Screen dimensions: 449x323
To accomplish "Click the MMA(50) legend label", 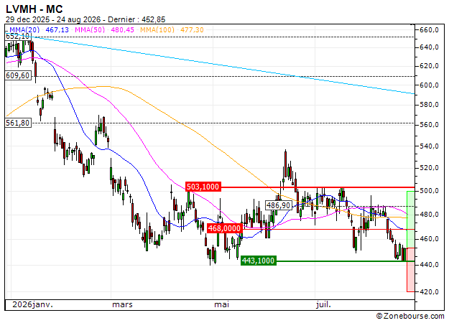I will click(x=90, y=29).
